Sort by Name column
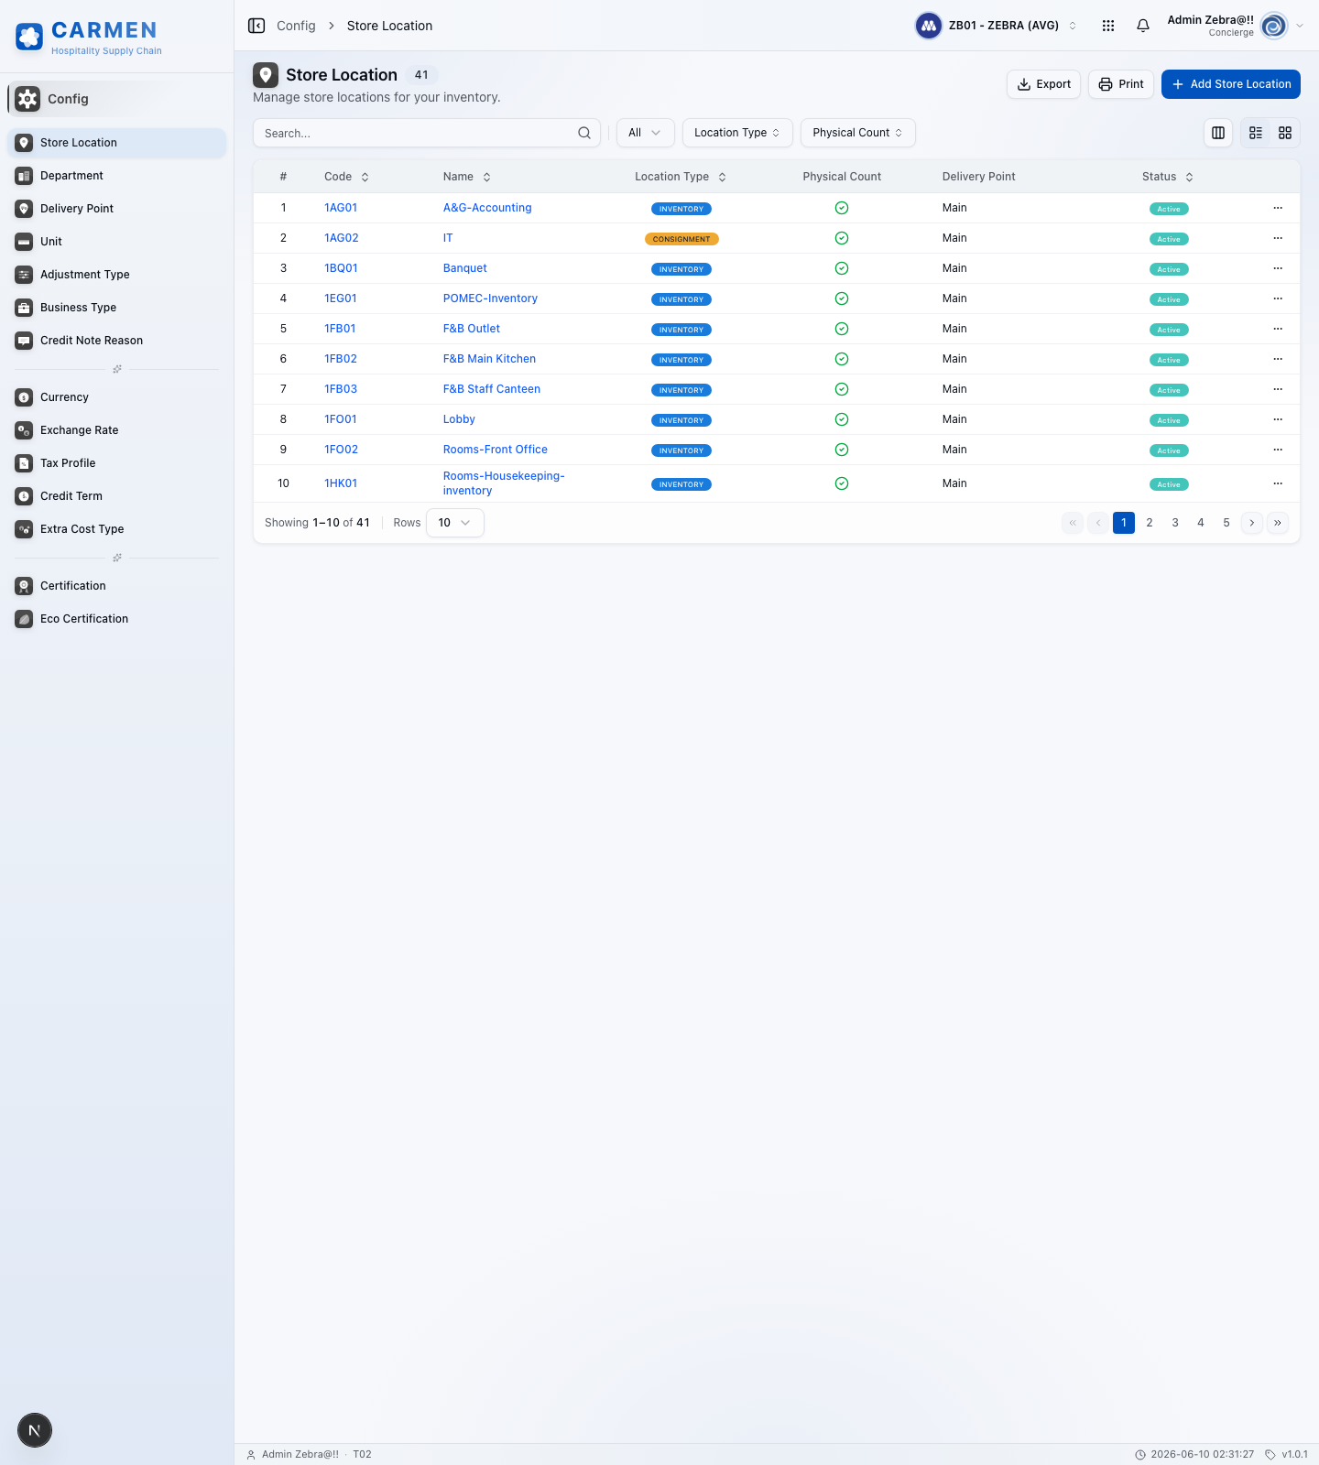1319x1465 pixels. (x=467, y=177)
